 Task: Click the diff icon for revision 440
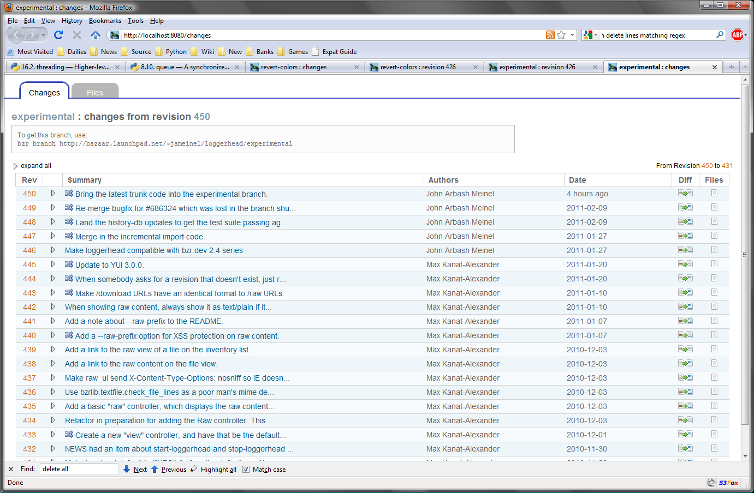click(x=685, y=335)
